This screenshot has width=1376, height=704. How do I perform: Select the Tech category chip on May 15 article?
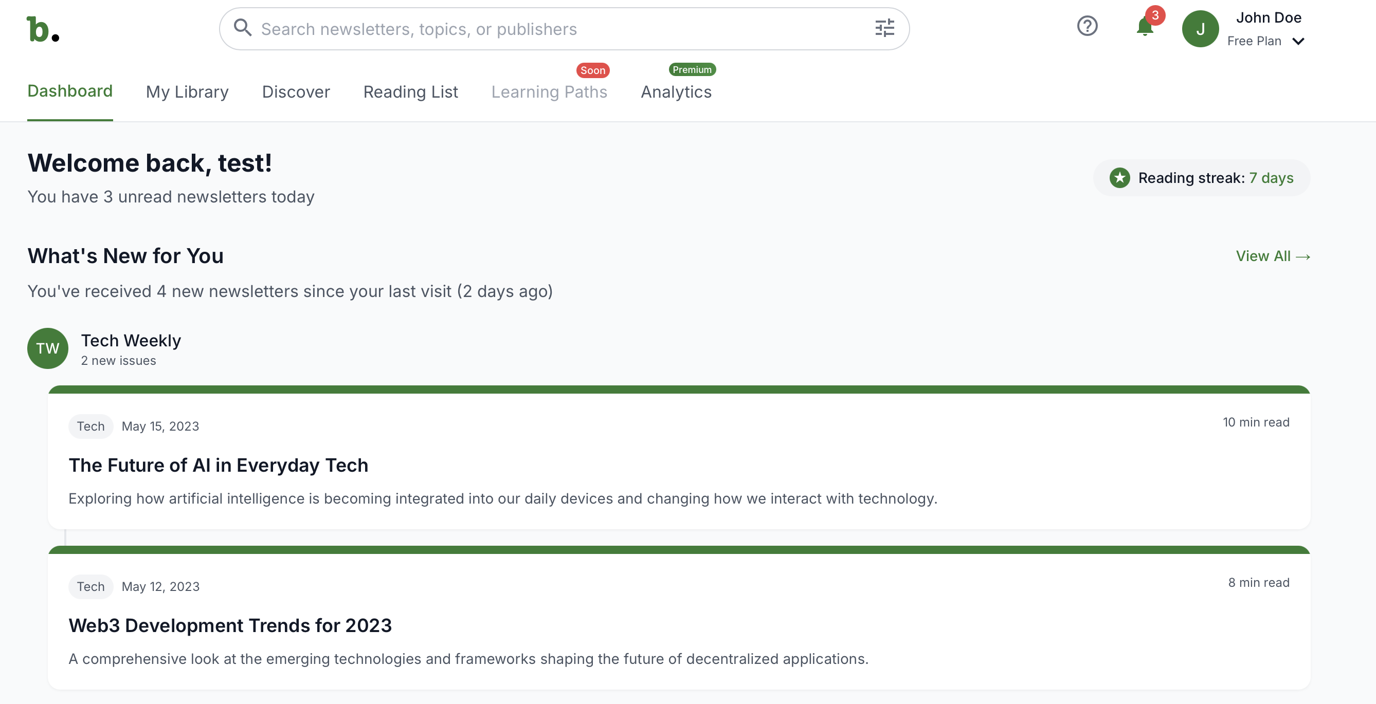click(90, 426)
